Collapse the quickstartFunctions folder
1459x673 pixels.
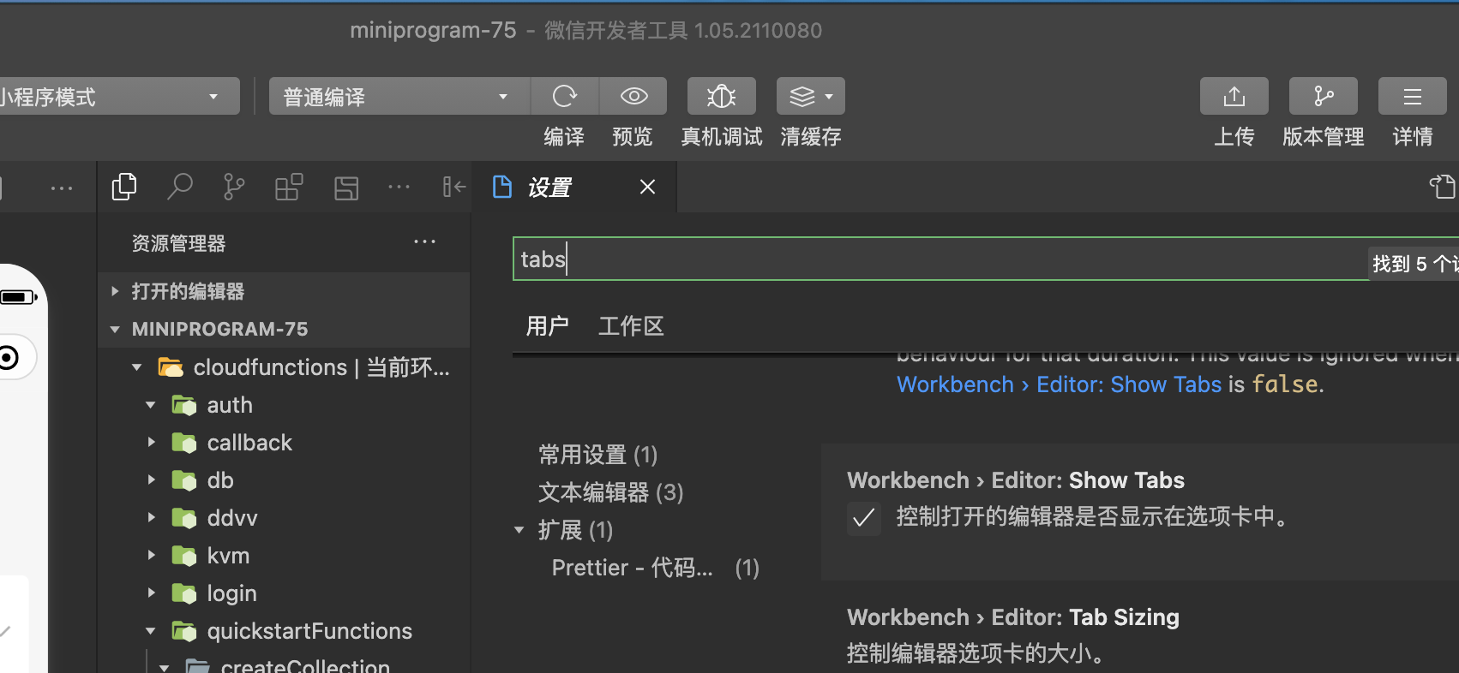(151, 631)
